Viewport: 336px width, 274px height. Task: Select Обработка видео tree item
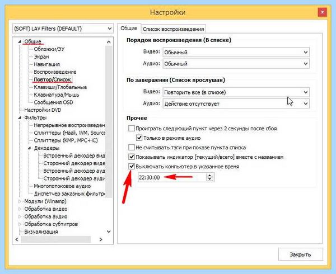pyautogui.click(x=46, y=209)
